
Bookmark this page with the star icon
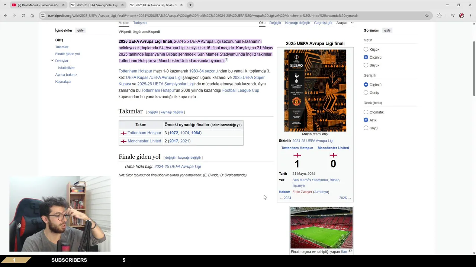coord(427,16)
